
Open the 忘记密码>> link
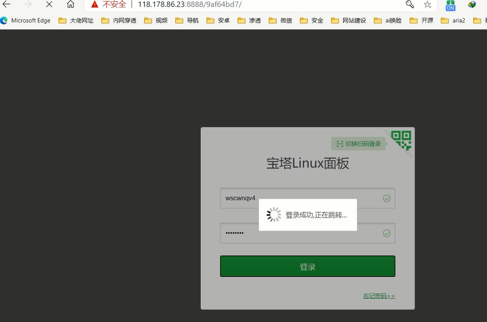click(x=379, y=296)
